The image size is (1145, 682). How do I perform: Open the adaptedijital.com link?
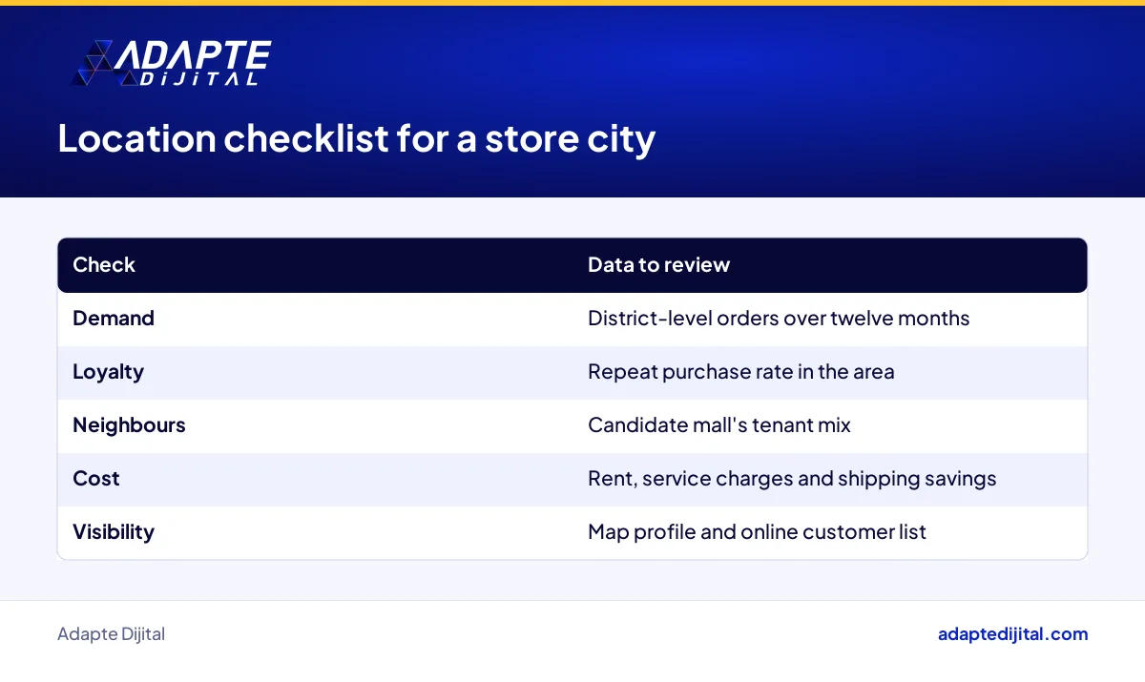click(1012, 634)
